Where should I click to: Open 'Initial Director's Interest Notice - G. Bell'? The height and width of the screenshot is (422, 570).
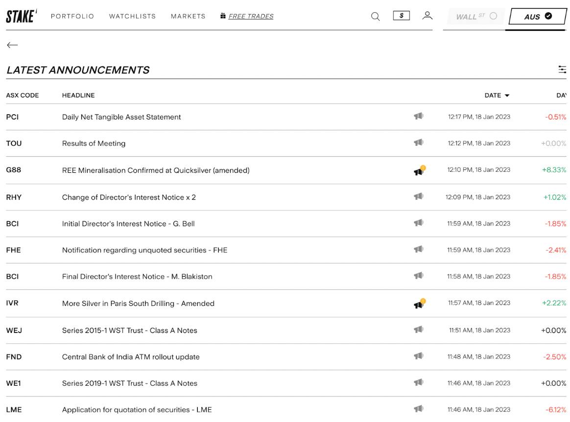click(128, 224)
